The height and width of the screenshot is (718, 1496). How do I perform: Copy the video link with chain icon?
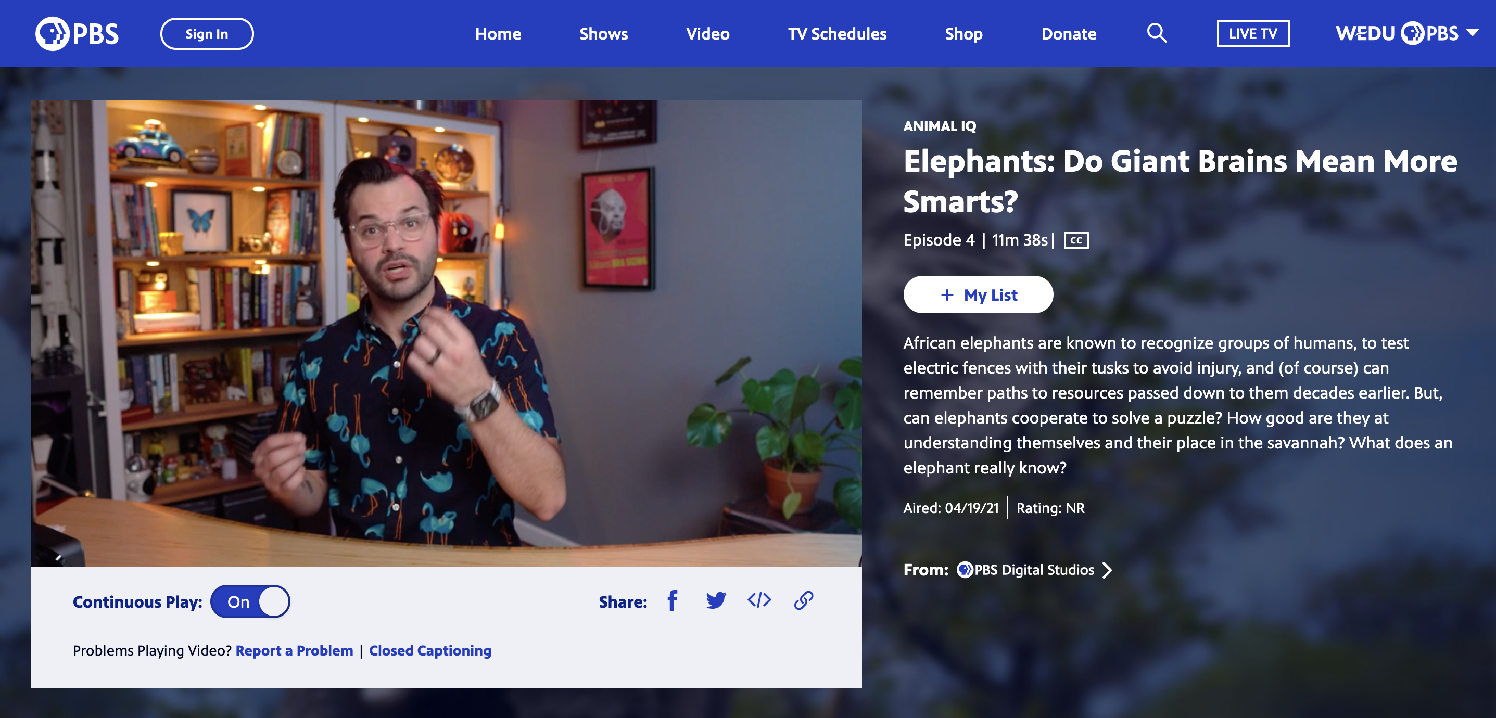point(803,600)
